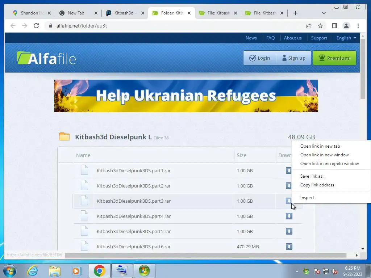Choose Open link in new tab
The image size is (371, 278).
click(x=331, y=146)
